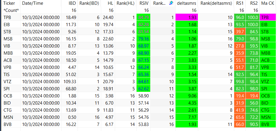Click RSIV value 84.79
This screenshot has height=131, width=277.
coord(143,18)
